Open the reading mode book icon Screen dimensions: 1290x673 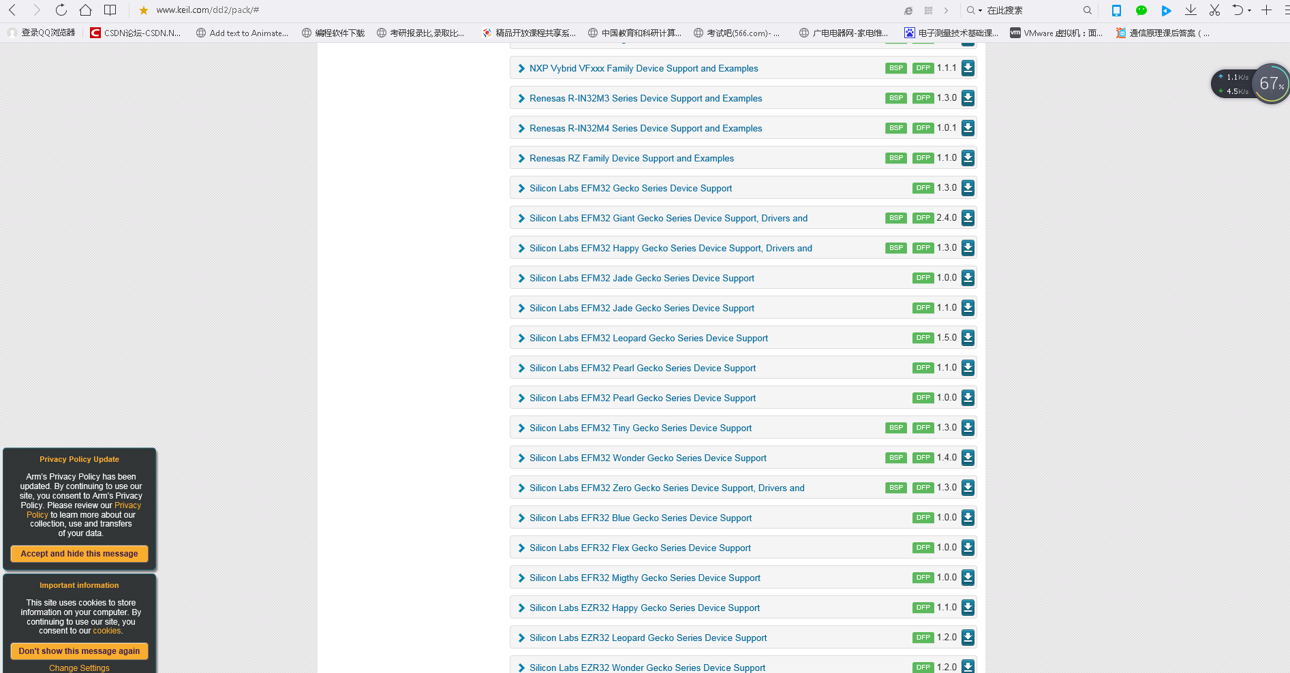[x=110, y=10]
